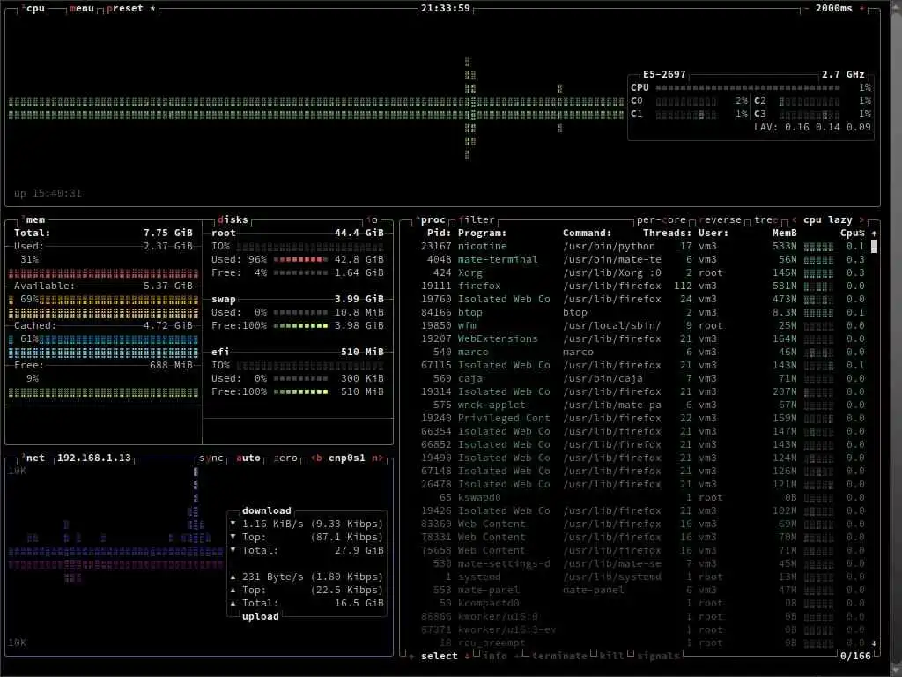Click kill in the process footer

[611, 656]
